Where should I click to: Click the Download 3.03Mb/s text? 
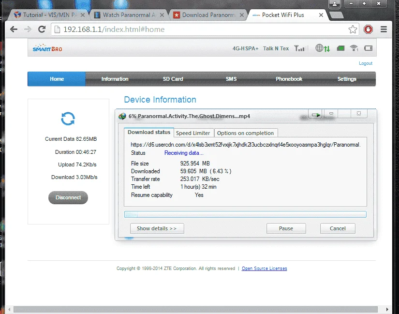pyautogui.click(x=74, y=177)
